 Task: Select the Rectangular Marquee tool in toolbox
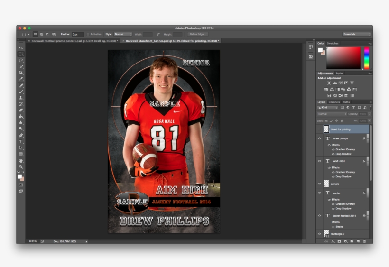pos(21,54)
